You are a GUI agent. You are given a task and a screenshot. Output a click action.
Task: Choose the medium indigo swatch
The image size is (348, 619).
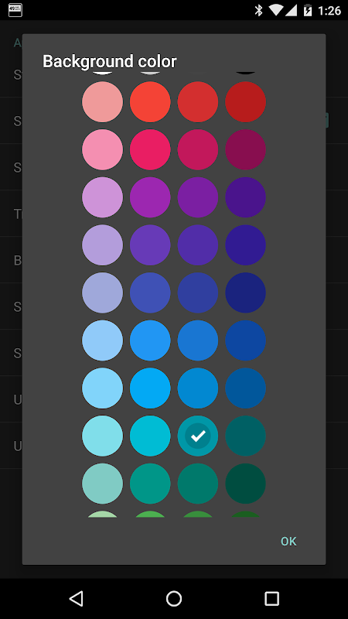click(150, 293)
